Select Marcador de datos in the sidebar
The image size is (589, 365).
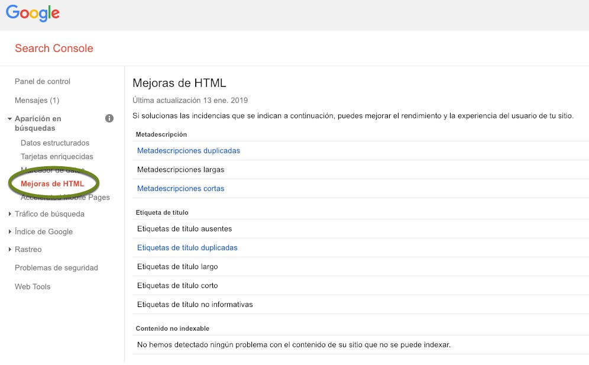52,170
